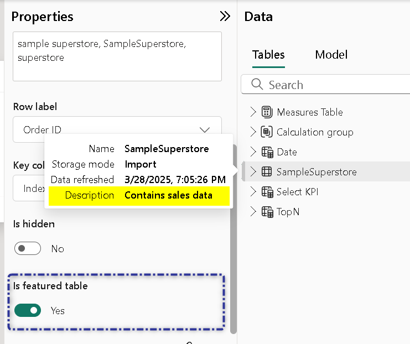Switch to the Model tab
The width and height of the screenshot is (410, 344).
tap(331, 55)
